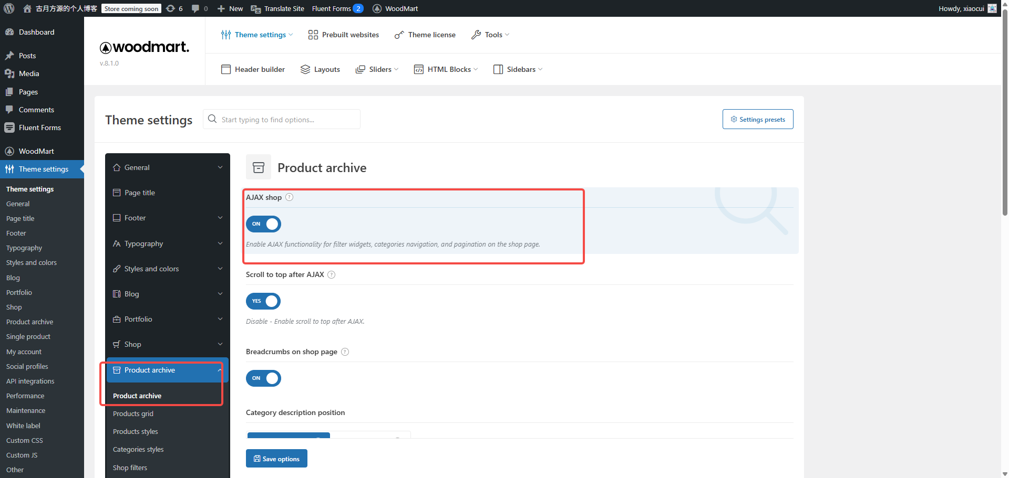The image size is (1009, 478).
Task: Focus the options search field
Action: 286,120
